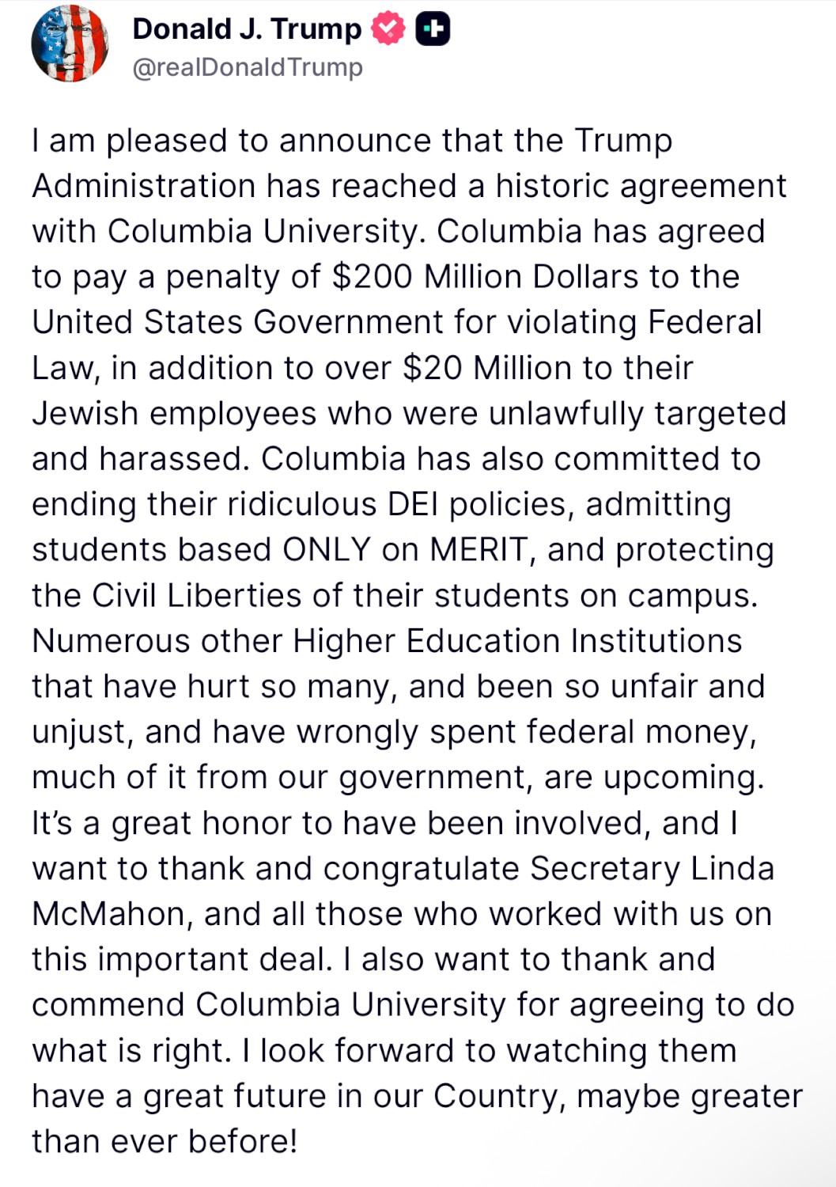Open Donald J. Trump's profile avatar
The height and width of the screenshot is (1187, 836).
click(x=70, y=43)
